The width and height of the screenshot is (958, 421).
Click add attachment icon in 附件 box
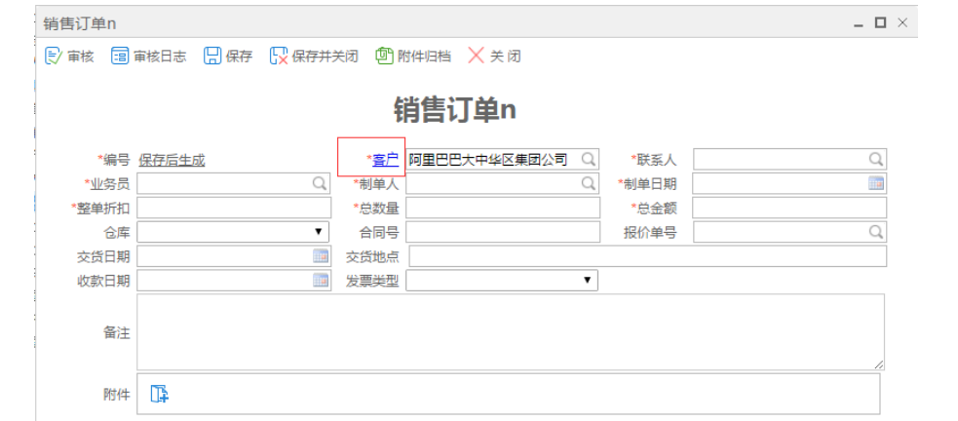[160, 394]
